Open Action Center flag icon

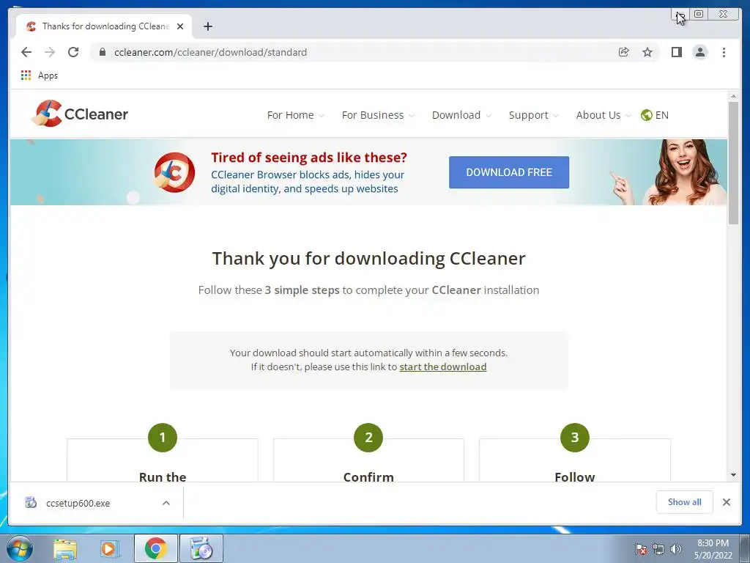[x=640, y=550]
